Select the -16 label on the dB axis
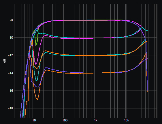The width and height of the screenshot is (162, 124). pyautogui.click(x=11, y=91)
